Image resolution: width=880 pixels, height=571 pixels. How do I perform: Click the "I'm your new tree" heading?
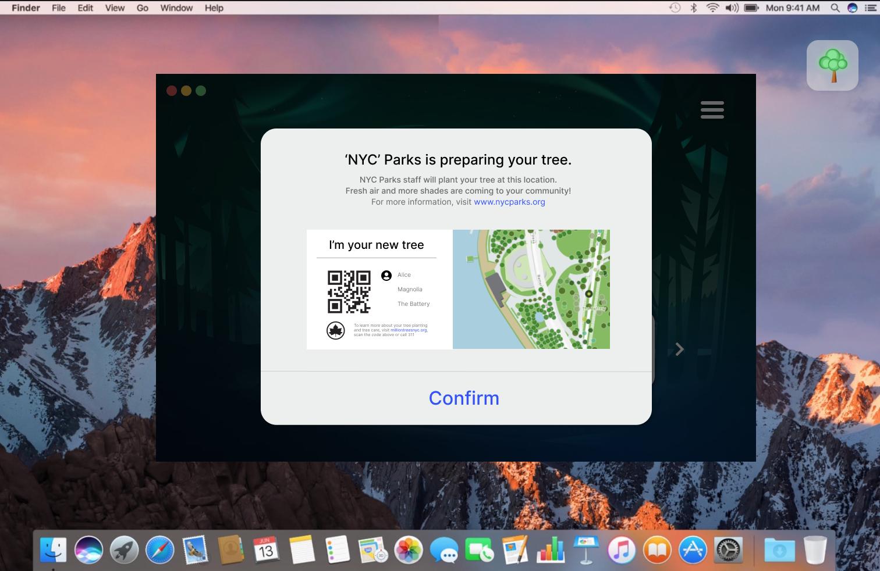pyautogui.click(x=377, y=245)
